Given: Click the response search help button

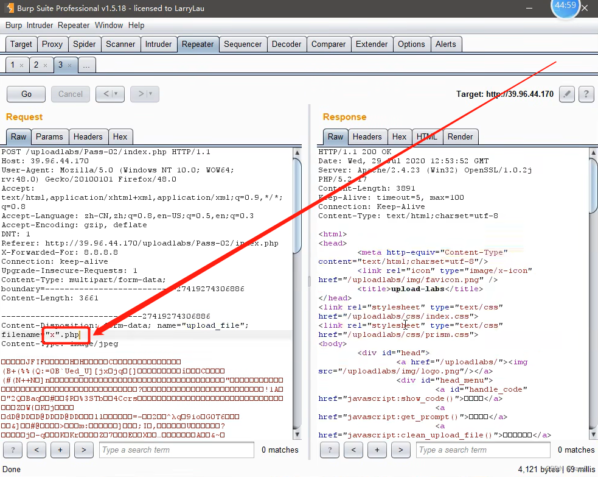Looking at the screenshot, I should click(x=330, y=450).
